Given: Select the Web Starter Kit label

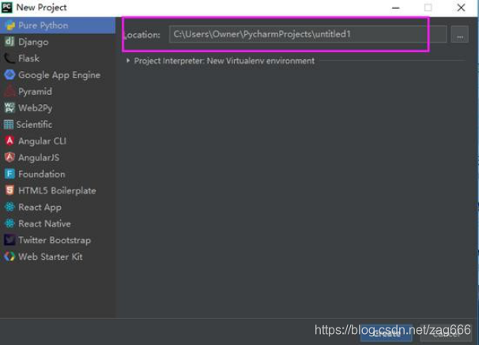Looking at the screenshot, I should 51,257.
